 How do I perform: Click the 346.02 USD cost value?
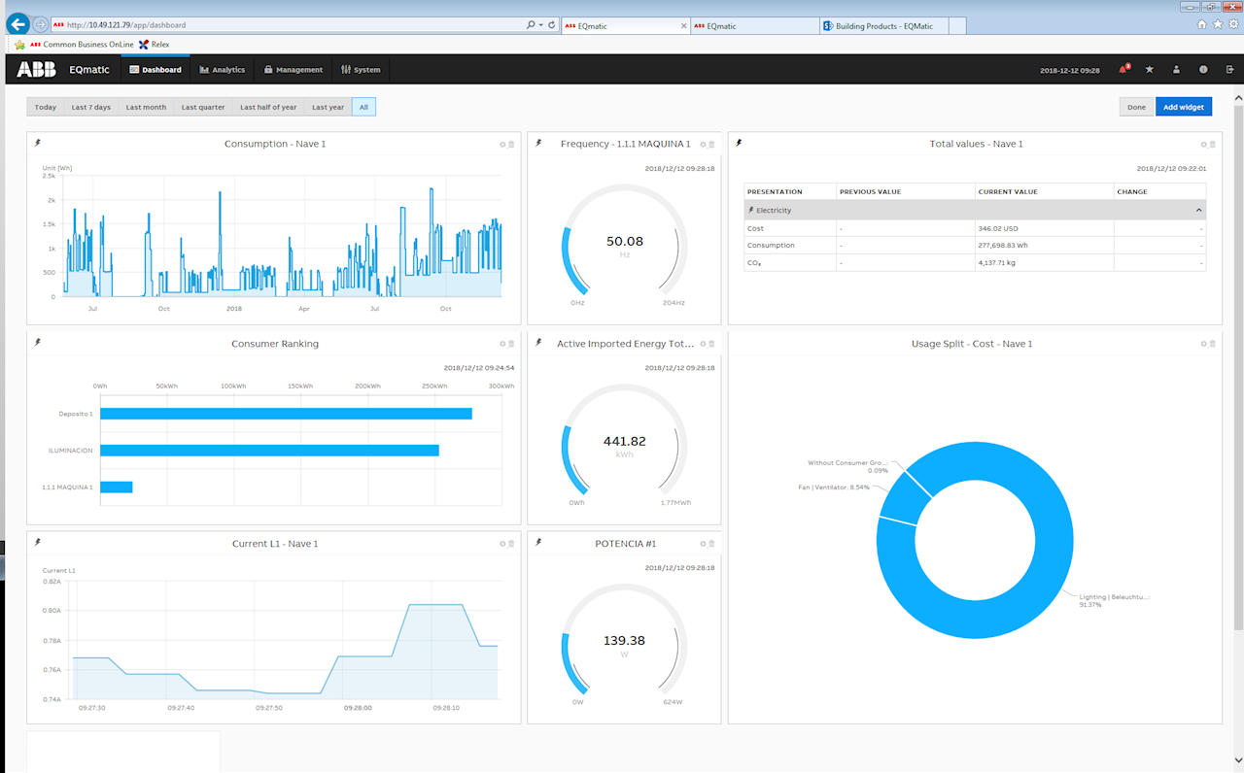(x=997, y=228)
